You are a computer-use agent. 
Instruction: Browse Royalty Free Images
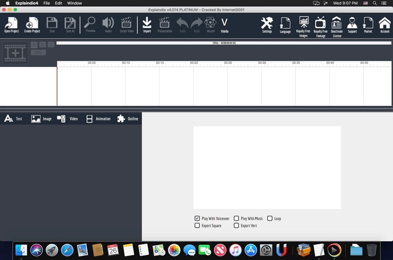pos(303,27)
